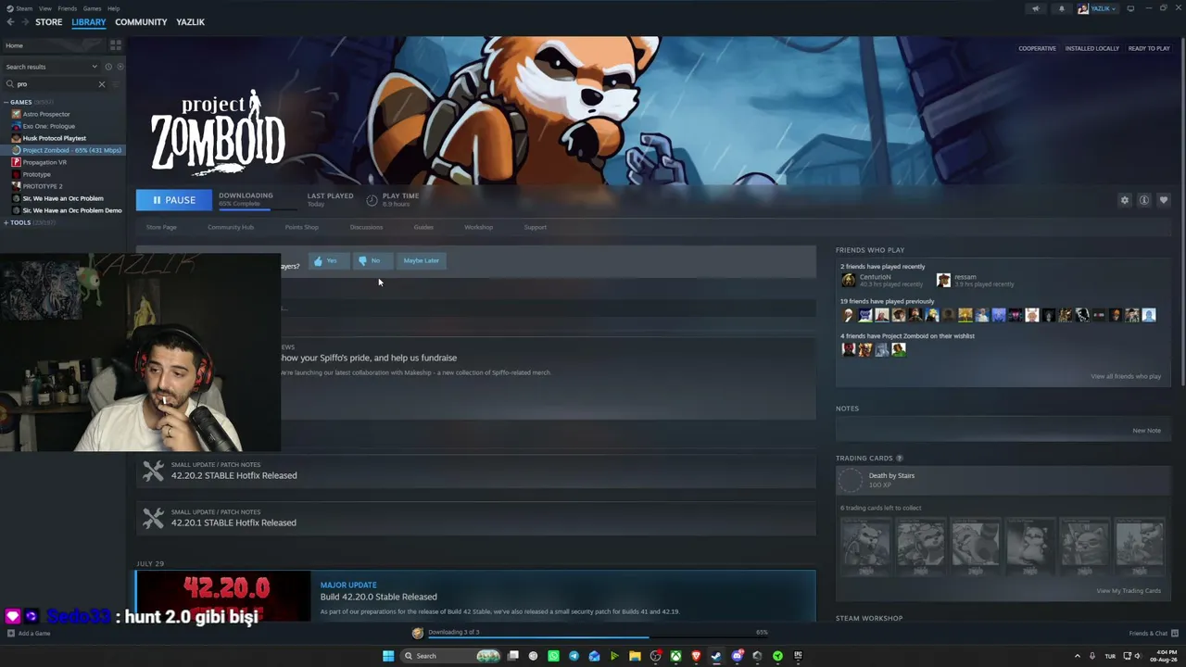Open the View menu
1186x667 pixels.
coord(44,8)
